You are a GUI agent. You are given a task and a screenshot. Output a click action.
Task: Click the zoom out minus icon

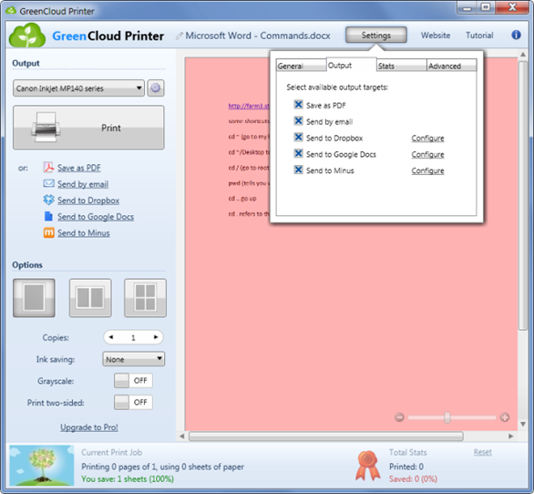pos(399,417)
